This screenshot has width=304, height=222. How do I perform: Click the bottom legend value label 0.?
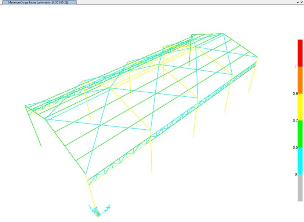[x=296, y=174]
